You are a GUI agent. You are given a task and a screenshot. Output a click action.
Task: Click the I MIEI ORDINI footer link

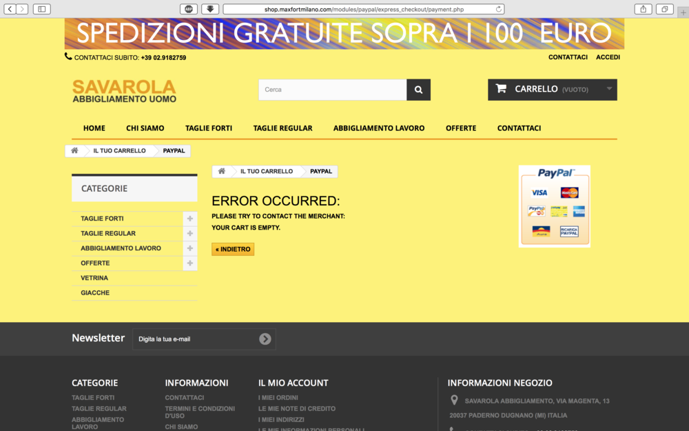tap(276, 397)
